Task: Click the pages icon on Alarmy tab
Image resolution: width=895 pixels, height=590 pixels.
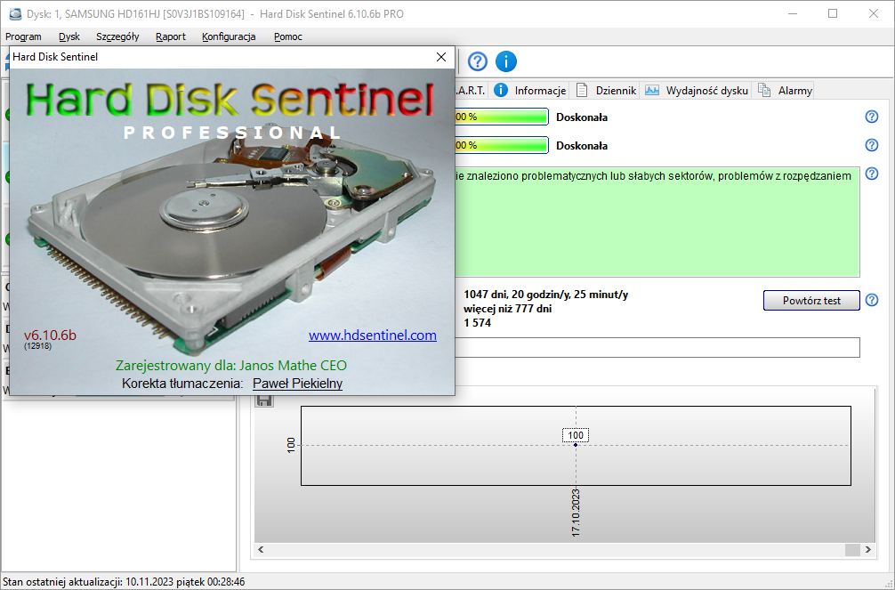Action: (x=763, y=90)
